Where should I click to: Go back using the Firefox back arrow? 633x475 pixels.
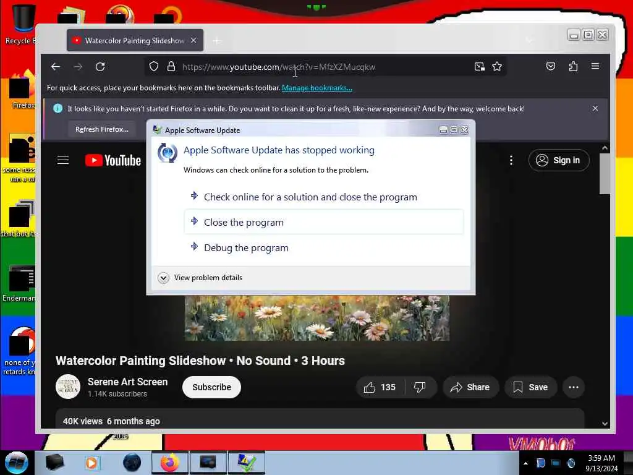56,67
